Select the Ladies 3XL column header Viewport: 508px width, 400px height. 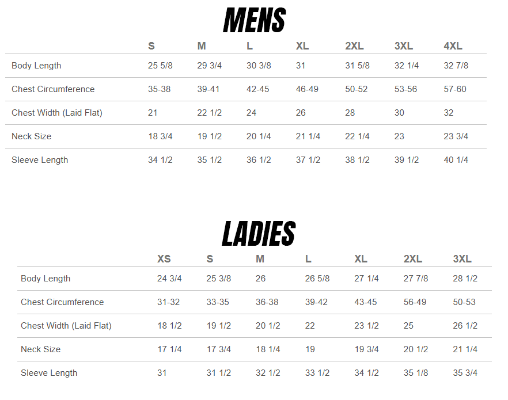462,259
